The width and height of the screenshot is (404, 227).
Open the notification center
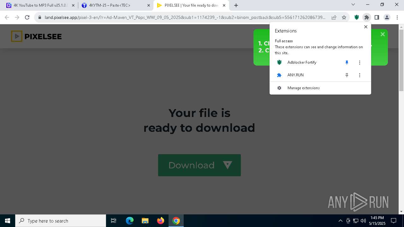[394, 221]
